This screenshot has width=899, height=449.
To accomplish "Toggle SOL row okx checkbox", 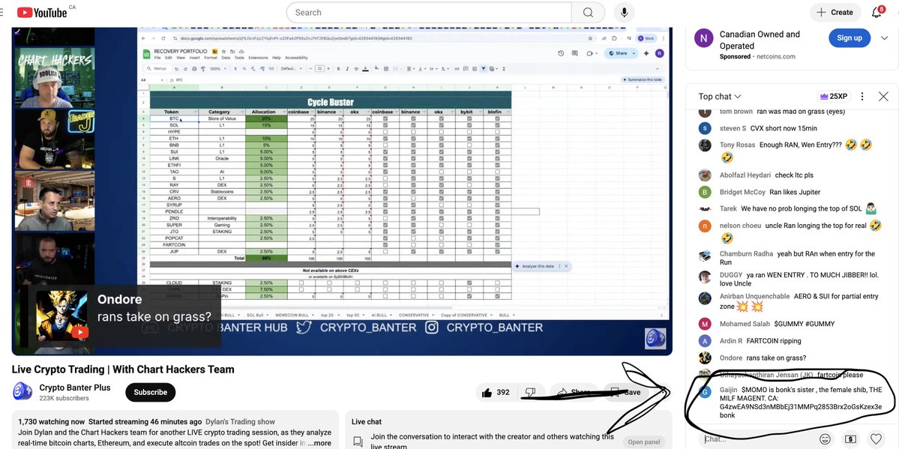I will 442,125.
